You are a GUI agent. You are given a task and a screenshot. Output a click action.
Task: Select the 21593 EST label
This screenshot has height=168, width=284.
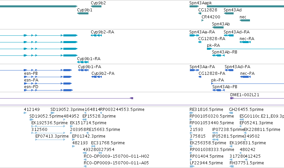point(196,130)
